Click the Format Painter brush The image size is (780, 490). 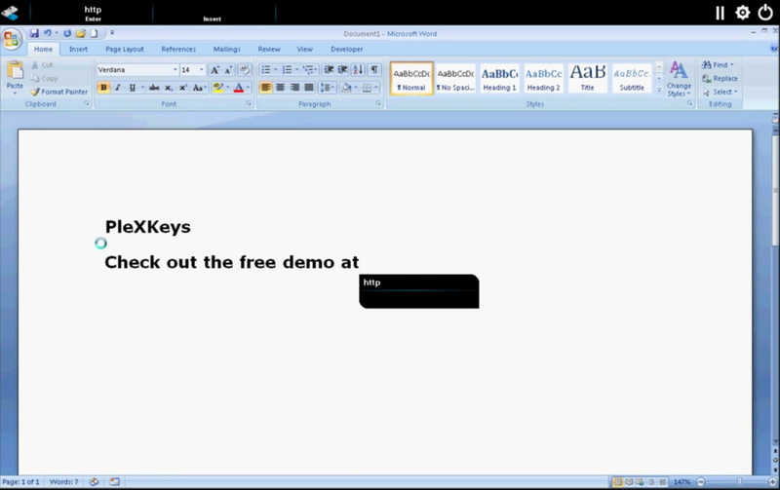pos(59,92)
